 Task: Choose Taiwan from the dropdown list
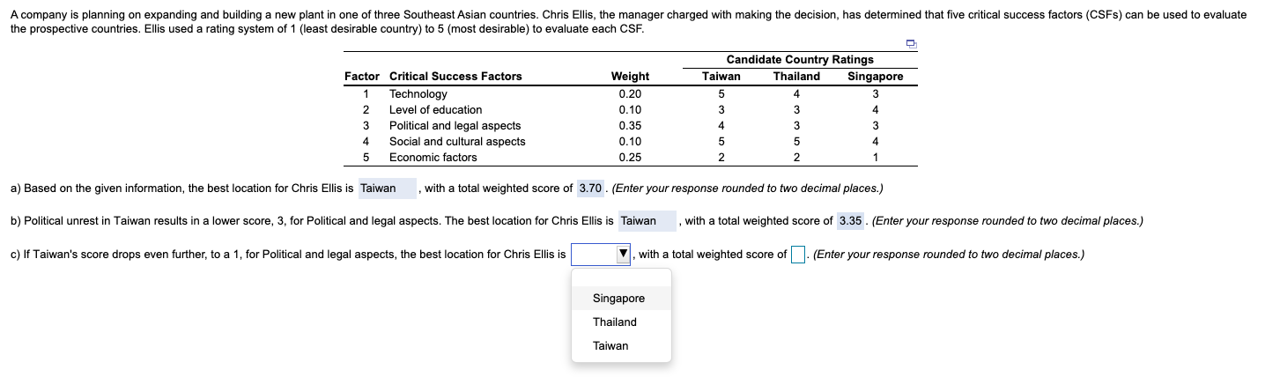621,346
